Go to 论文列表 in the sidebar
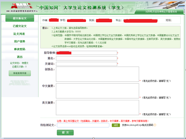 click(x=20, y=34)
